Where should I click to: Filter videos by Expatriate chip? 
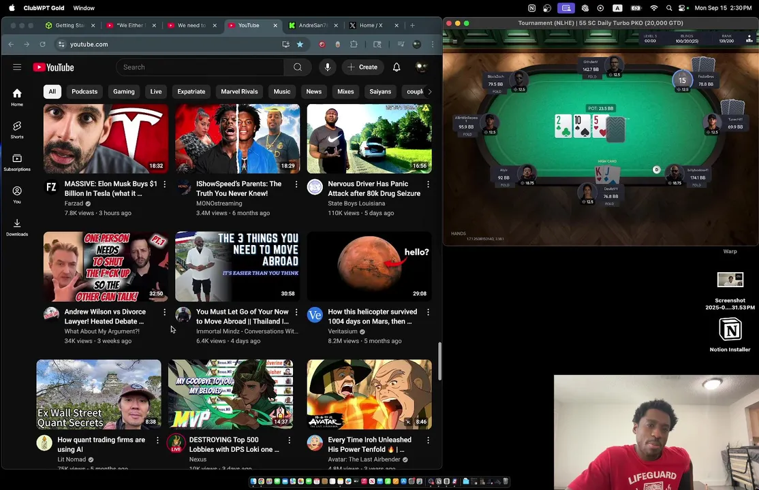(x=191, y=91)
